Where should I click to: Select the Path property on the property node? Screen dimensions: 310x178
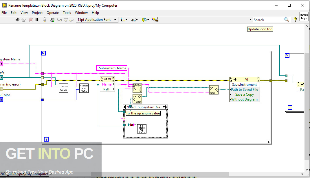click(x=107, y=89)
